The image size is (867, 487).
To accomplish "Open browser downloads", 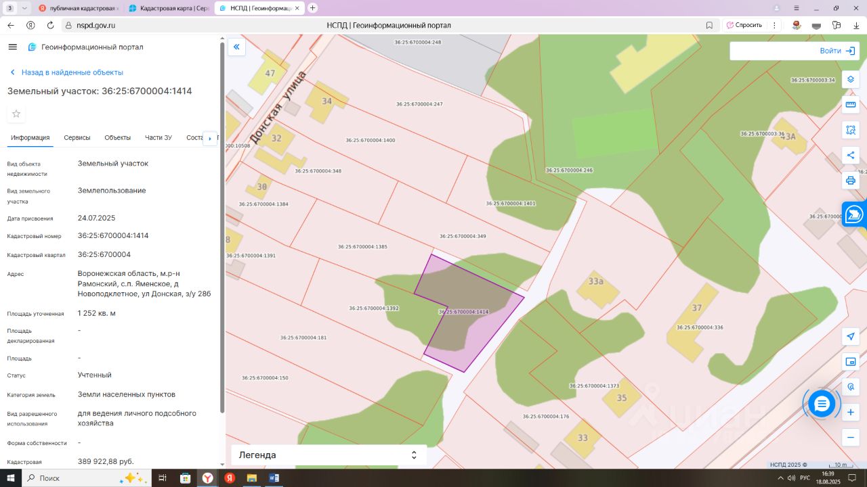I will pos(856,25).
